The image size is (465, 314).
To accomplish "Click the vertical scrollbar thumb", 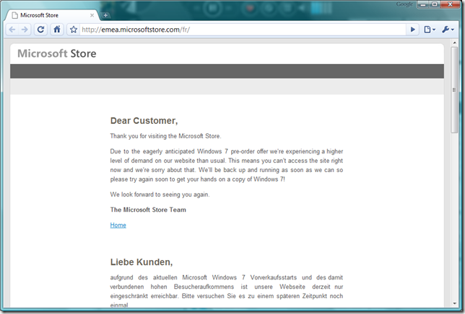I will click(454, 90).
